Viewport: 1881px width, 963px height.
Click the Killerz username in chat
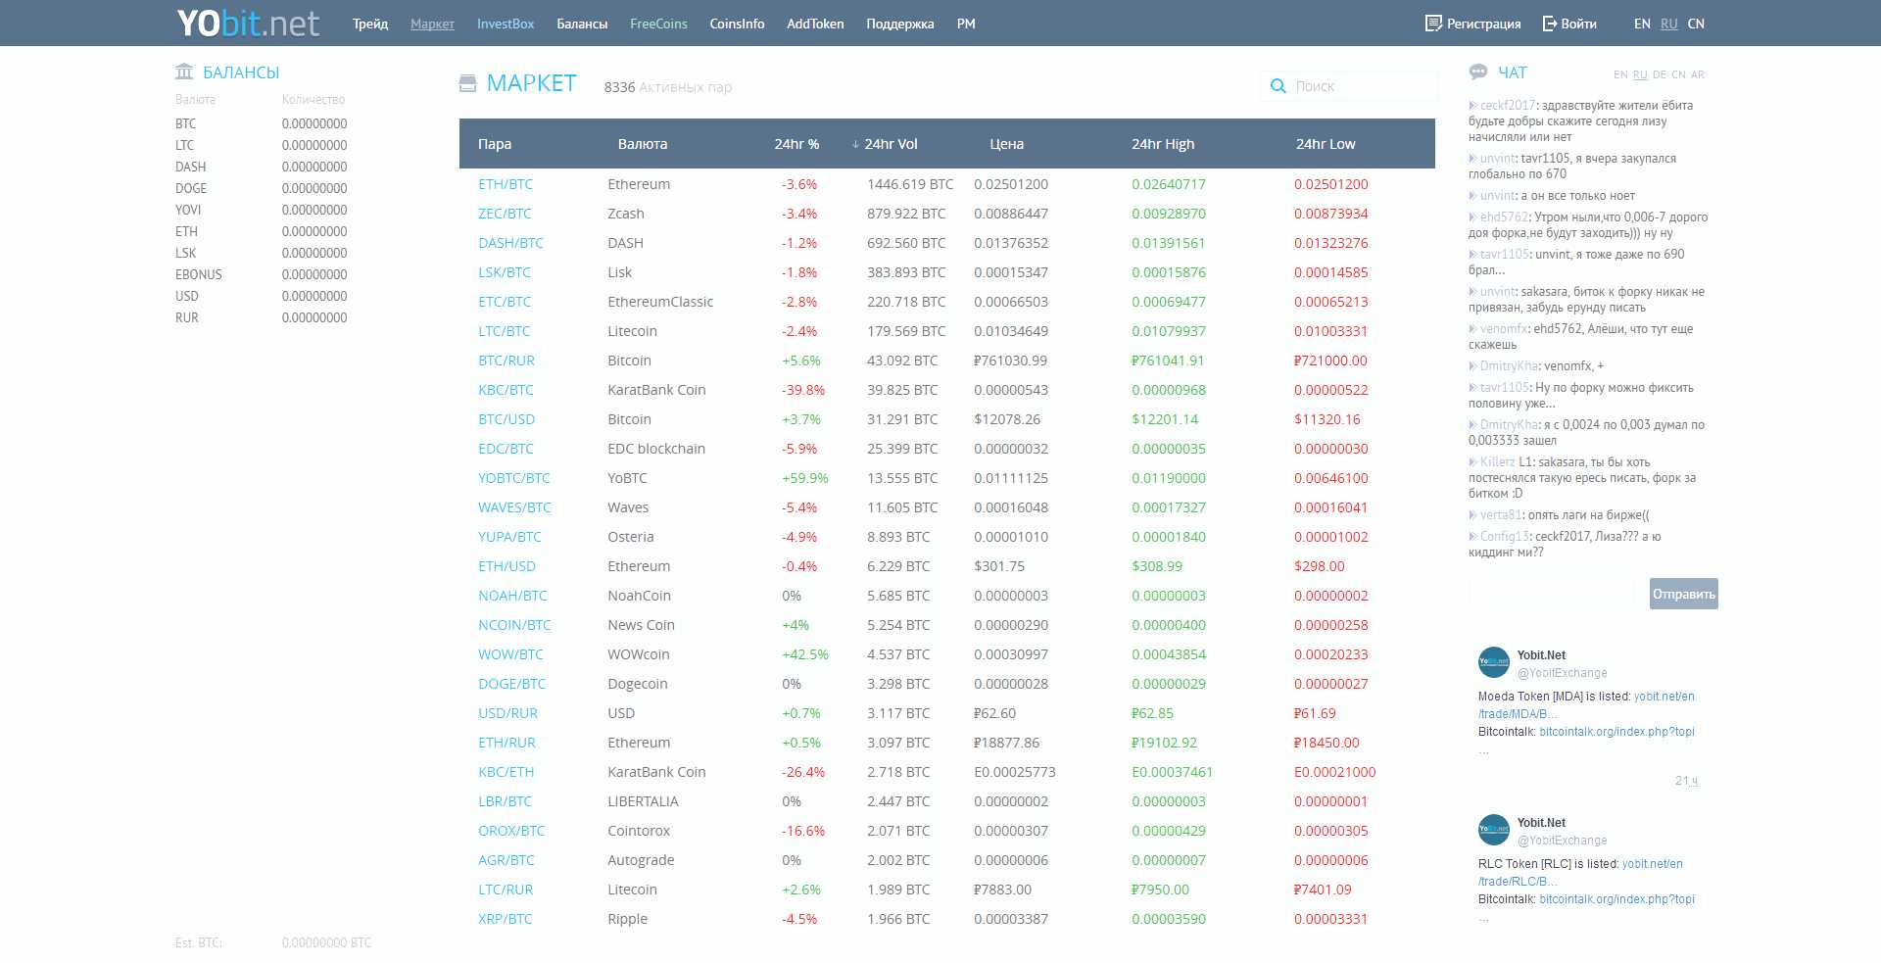1498,462
